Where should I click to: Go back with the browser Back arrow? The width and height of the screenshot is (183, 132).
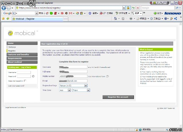(4, 8)
